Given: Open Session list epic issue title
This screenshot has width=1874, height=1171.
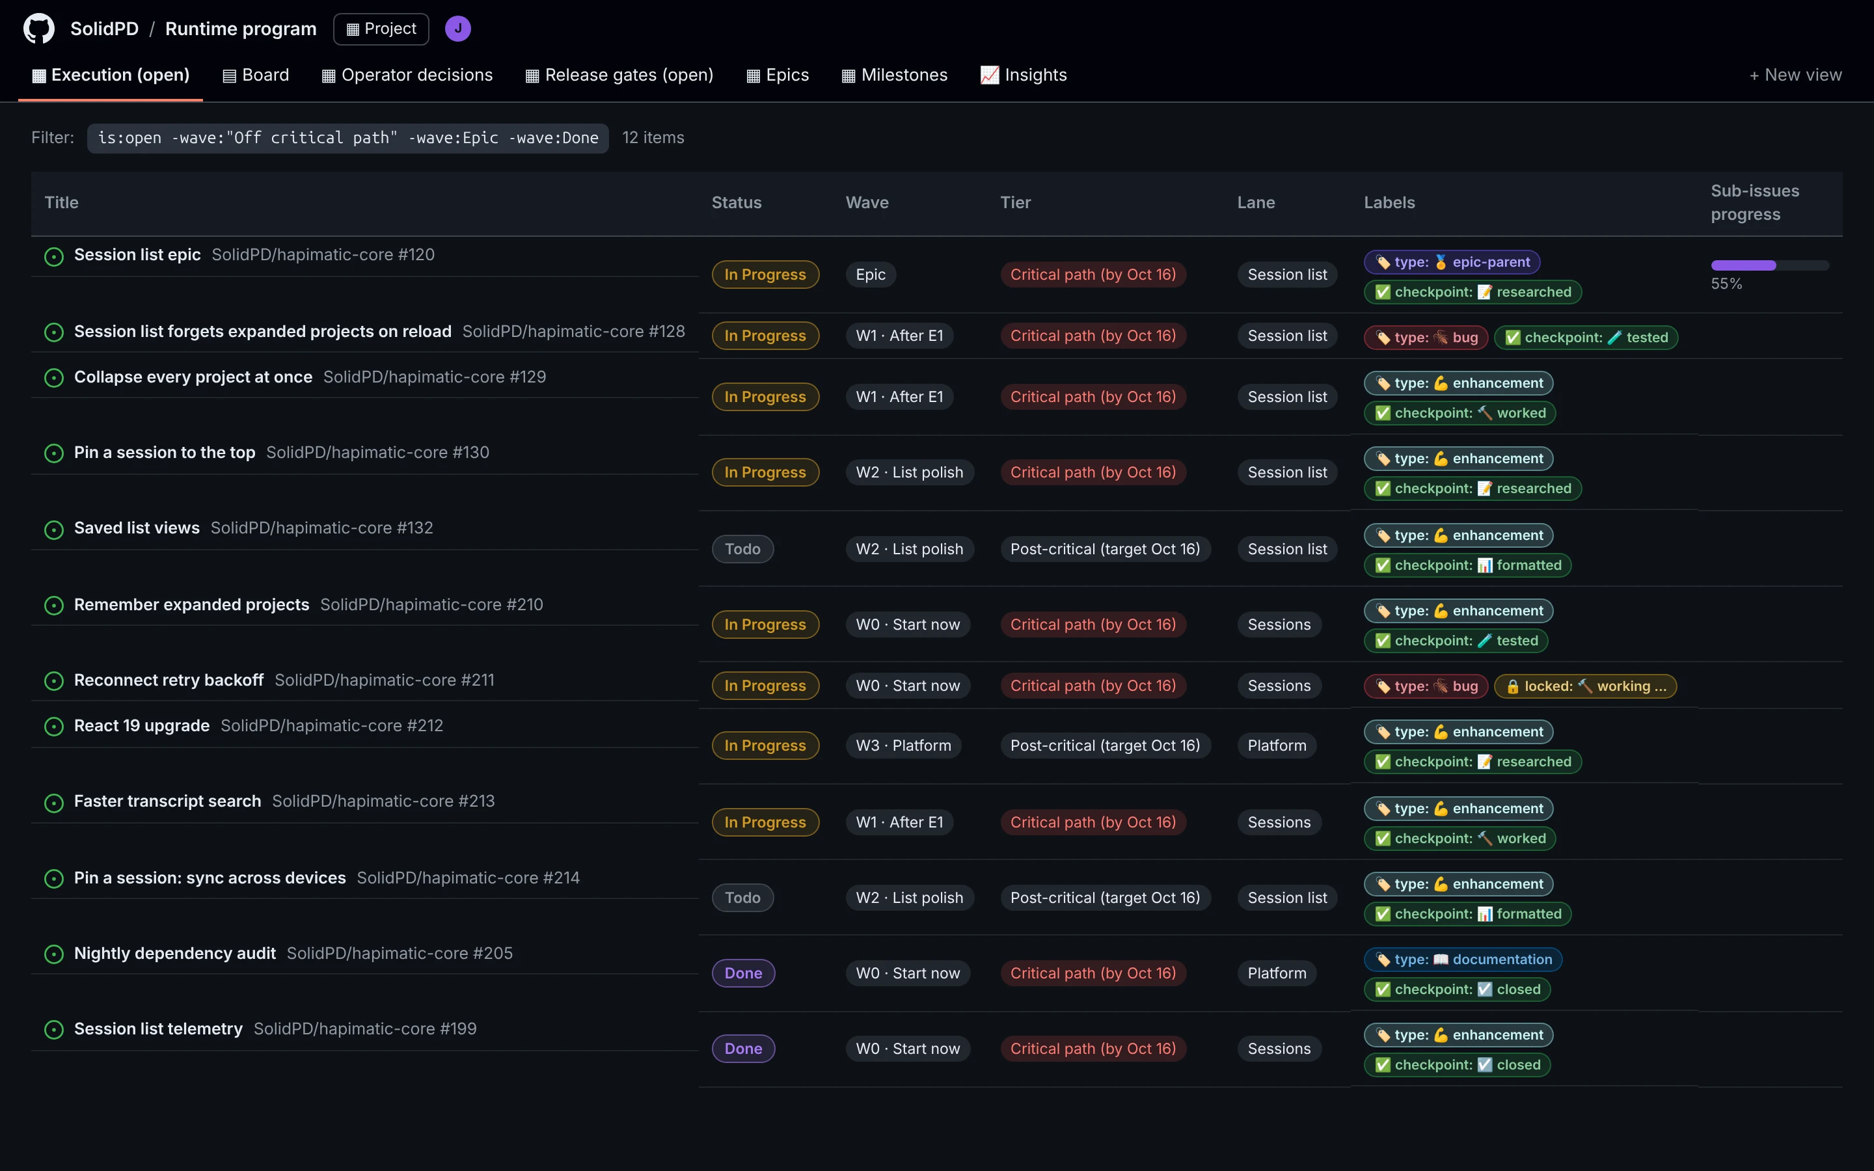Looking at the screenshot, I should click(x=137, y=255).
